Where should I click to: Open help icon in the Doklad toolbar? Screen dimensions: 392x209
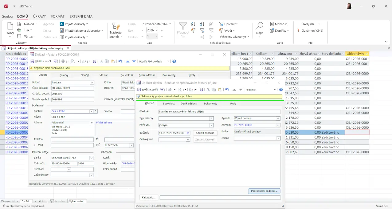[x=174, y=61]
